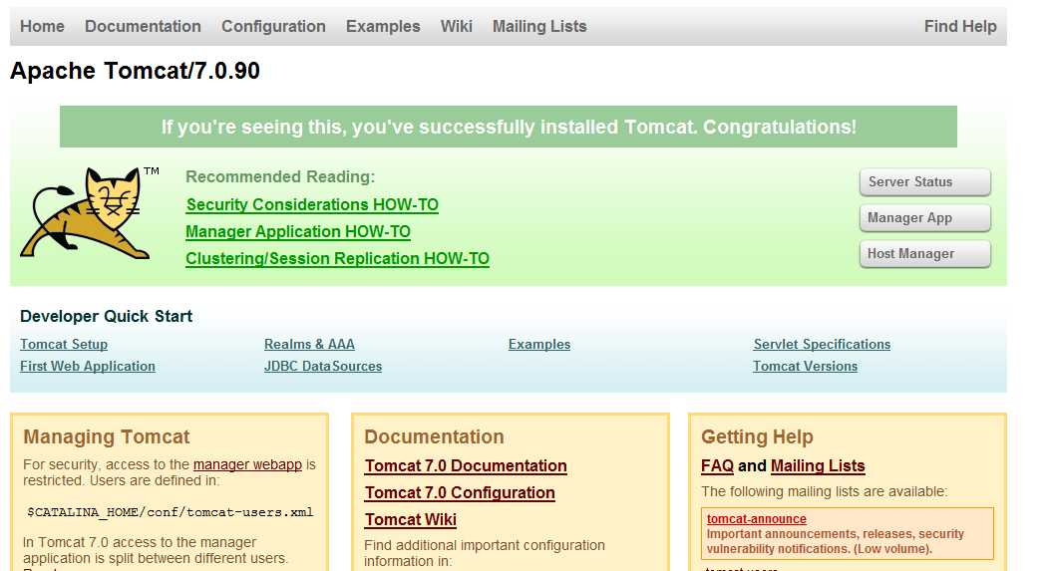
Task: Open Manager Application HOW-TO link
Action: [298, 231]
